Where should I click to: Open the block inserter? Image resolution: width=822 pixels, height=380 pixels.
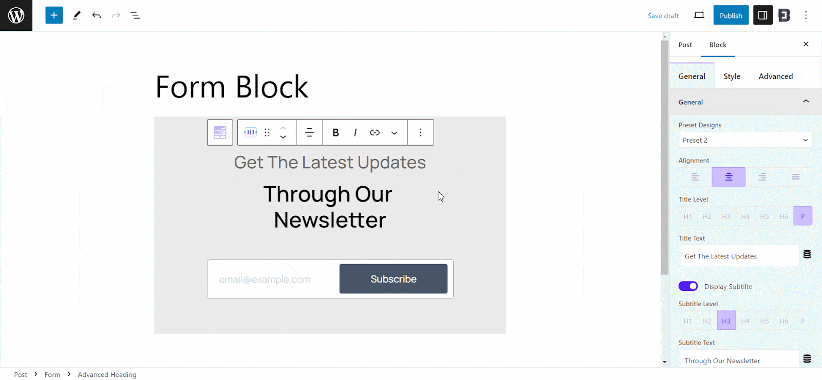[x=53, y=15]
